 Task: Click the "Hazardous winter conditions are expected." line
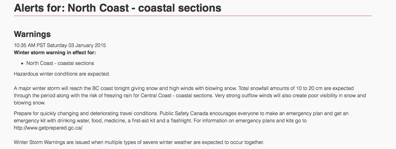coord(62,74)
